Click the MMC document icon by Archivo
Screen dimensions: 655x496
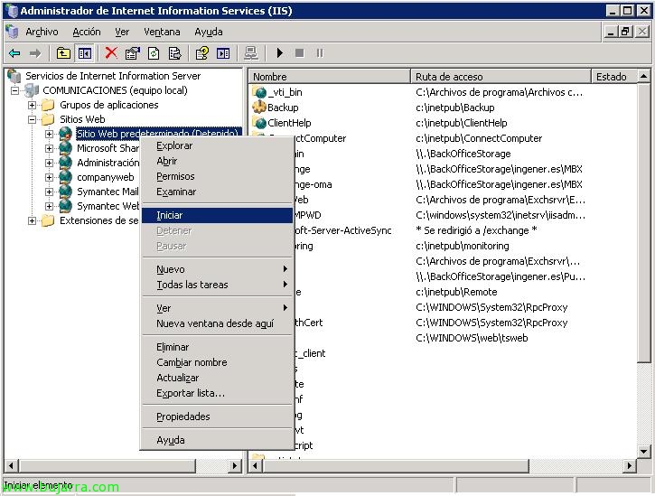click(12, 32)
